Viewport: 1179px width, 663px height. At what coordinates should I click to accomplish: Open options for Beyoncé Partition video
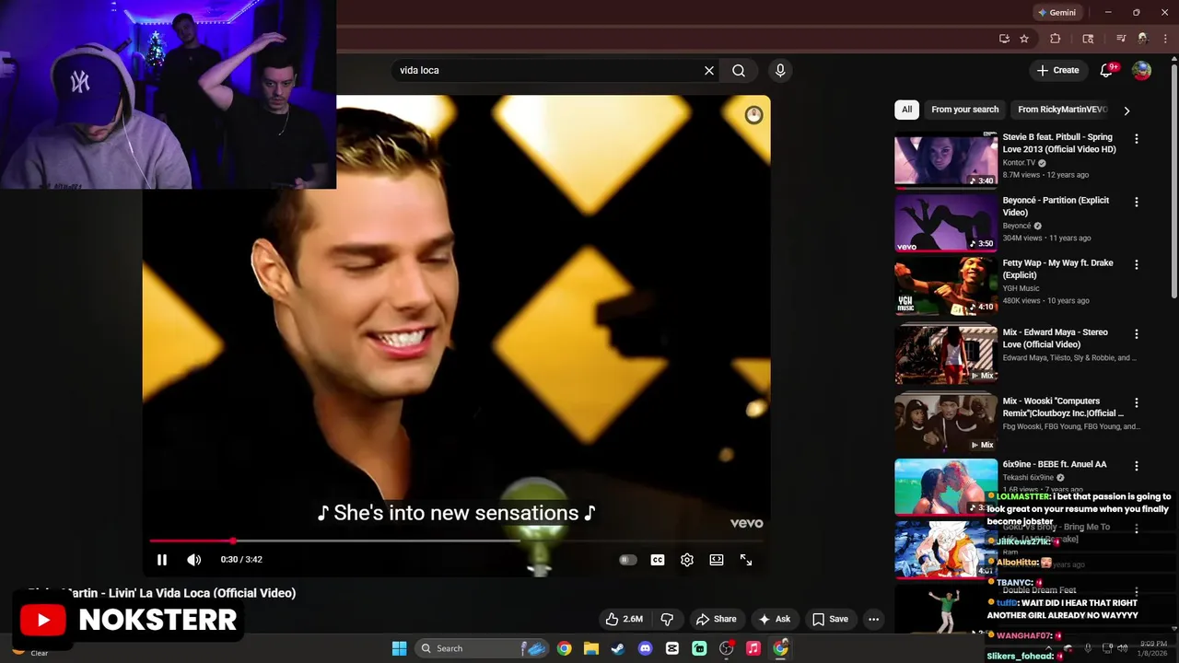pos(1137,202)
